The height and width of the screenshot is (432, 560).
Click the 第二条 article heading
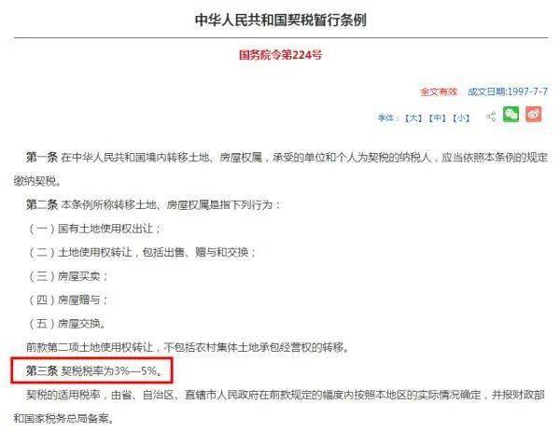point(42,204)
